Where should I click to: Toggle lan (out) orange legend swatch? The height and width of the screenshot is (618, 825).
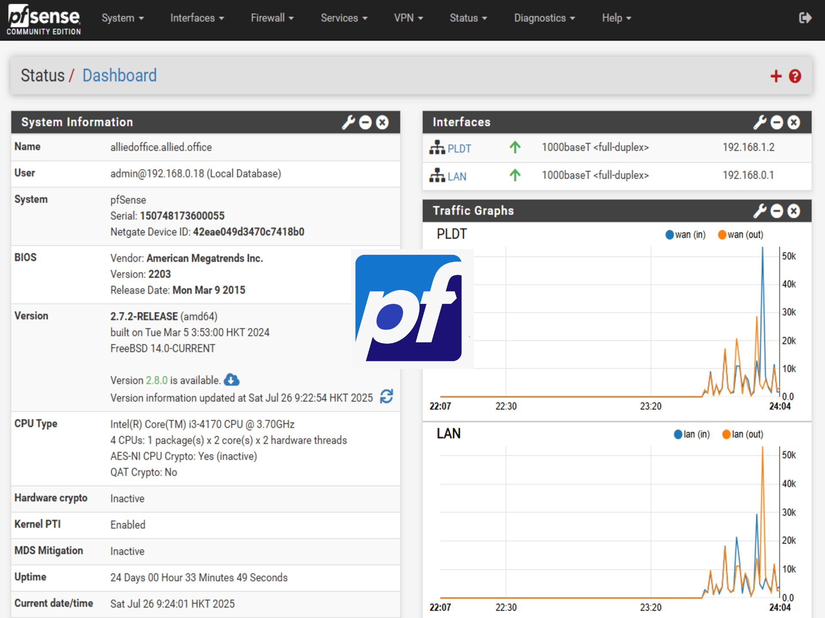tap(726, 434)
